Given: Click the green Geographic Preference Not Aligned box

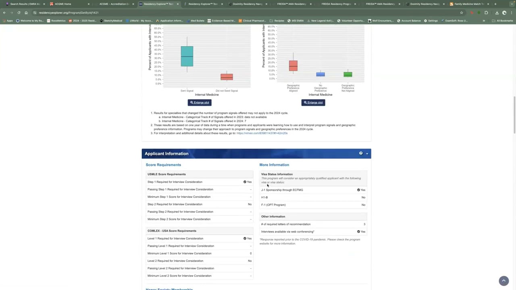Looking at the screenshot, I should [x=348, y=74].
